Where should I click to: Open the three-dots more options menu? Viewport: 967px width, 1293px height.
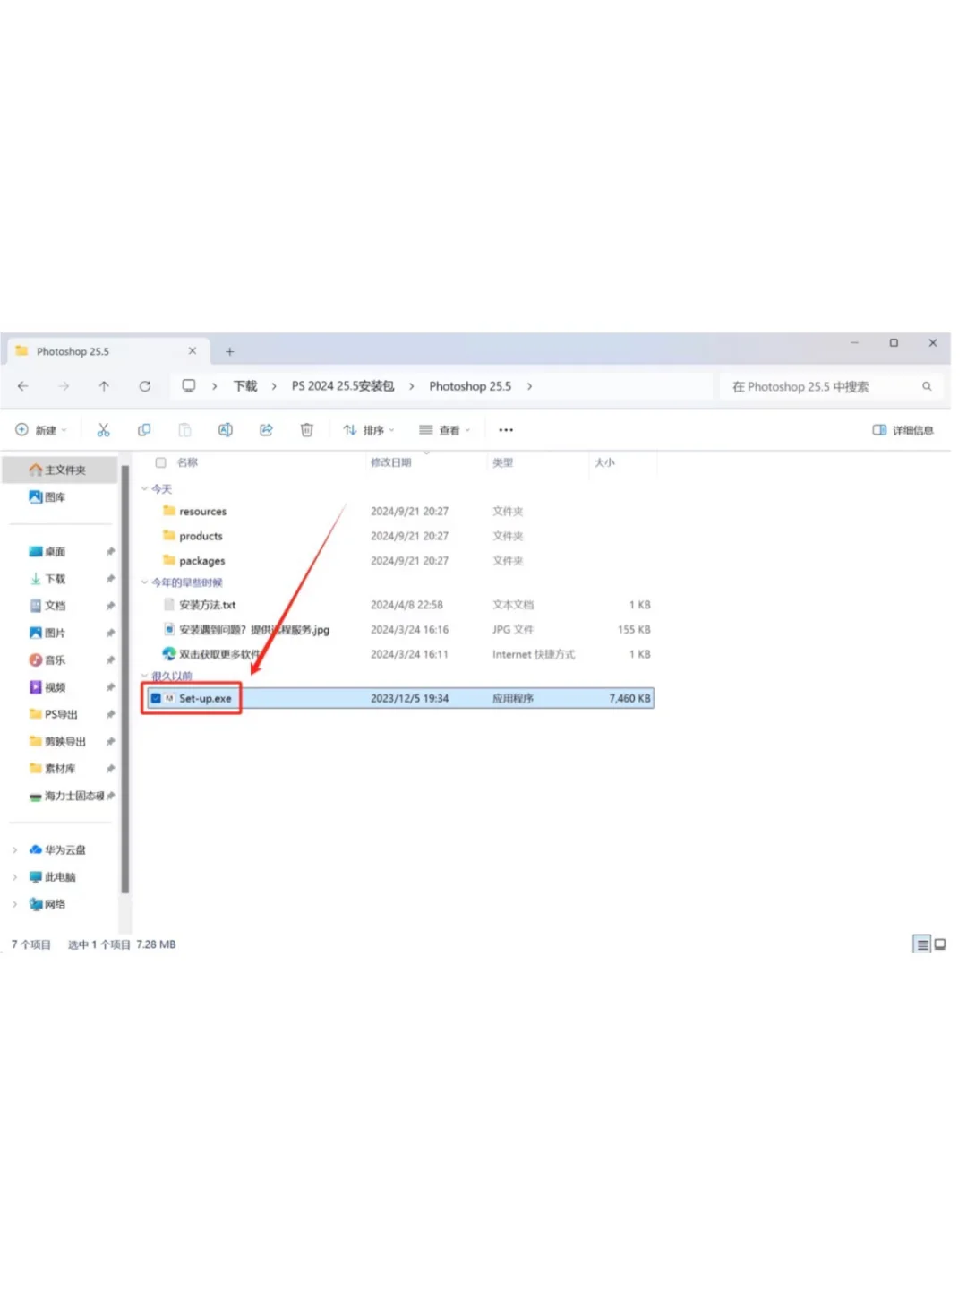[506, 430]
